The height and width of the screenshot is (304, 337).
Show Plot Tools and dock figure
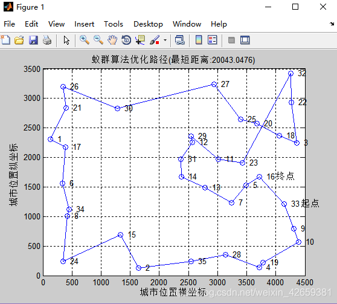coord(245,40)
